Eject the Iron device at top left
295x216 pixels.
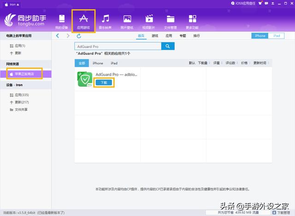pyautogui.click(x=18, y=5)
